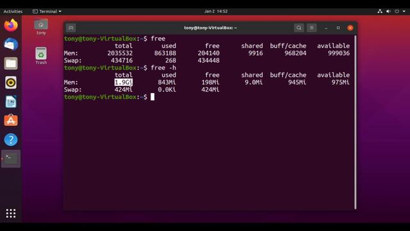This screenshot has height=231, width=410.
Task: Click the 945Mi buff/cache value
Action: pos(297,82)
